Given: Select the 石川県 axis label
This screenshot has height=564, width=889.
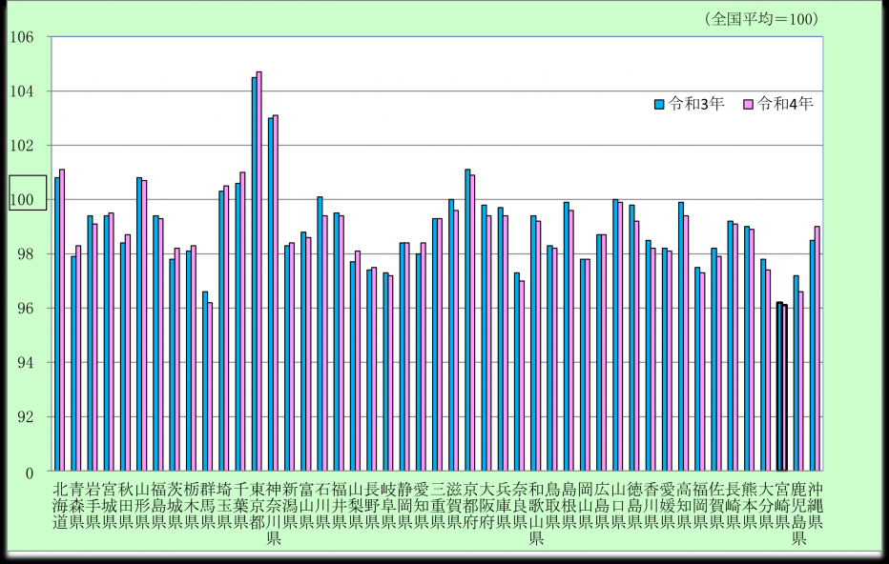Looking at the screenshot, I should [323, 506].
